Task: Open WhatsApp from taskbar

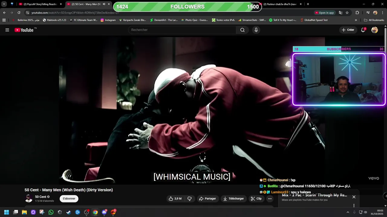Action: click(x=51, y=212)
